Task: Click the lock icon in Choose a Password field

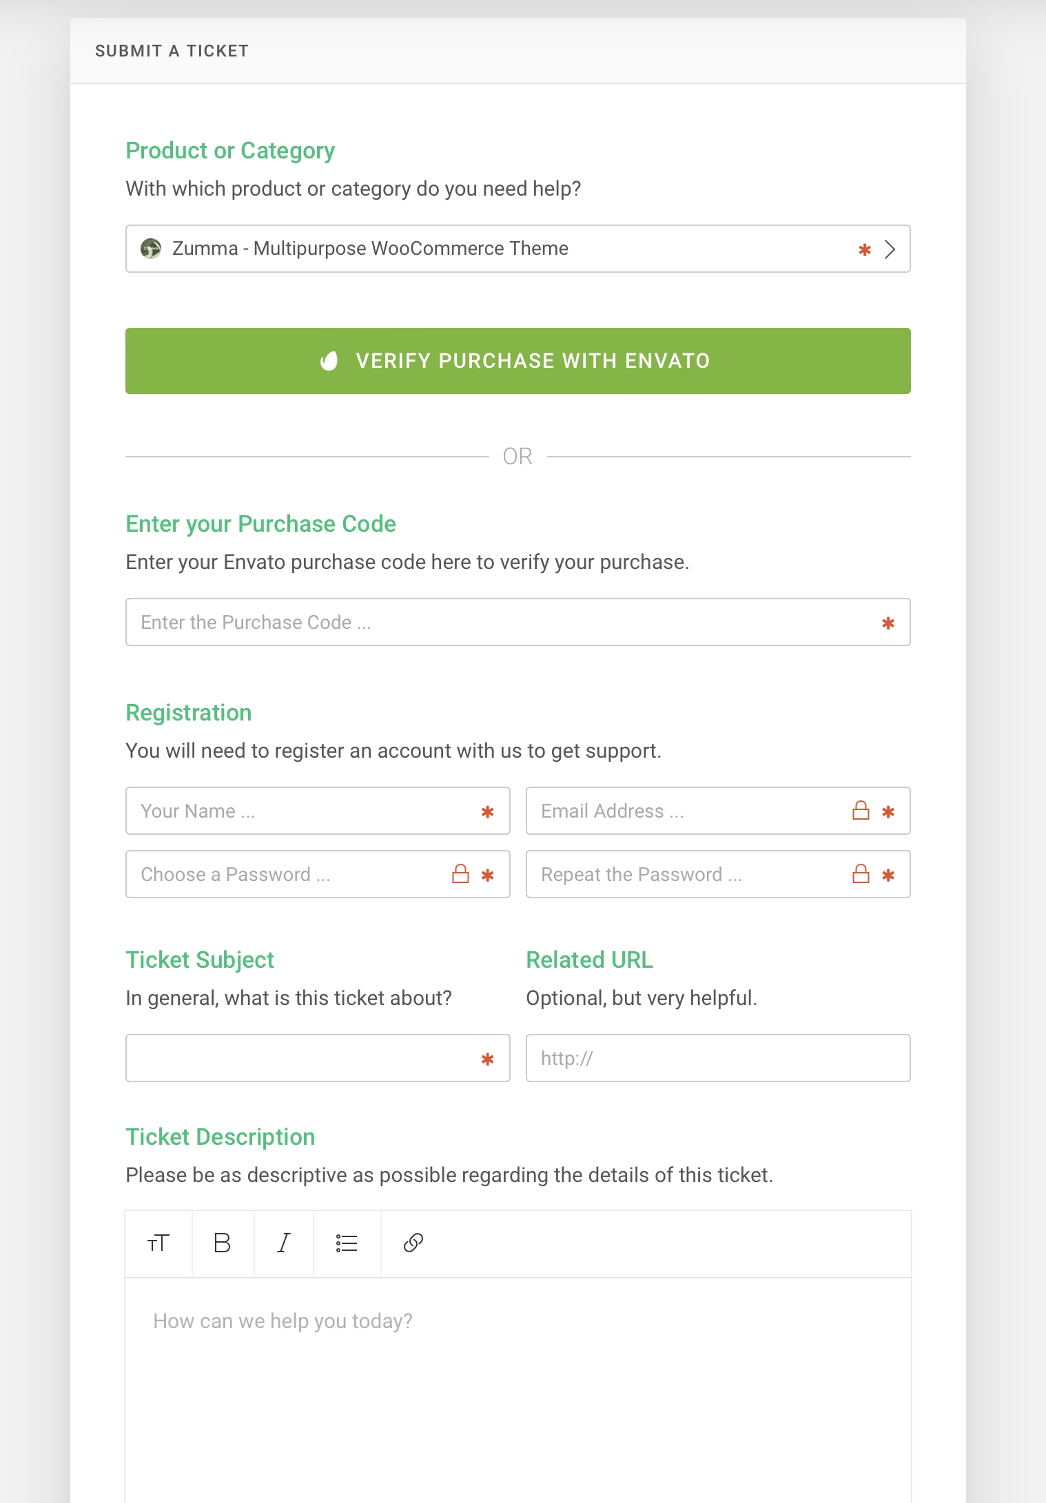Action: pos(460,874)
